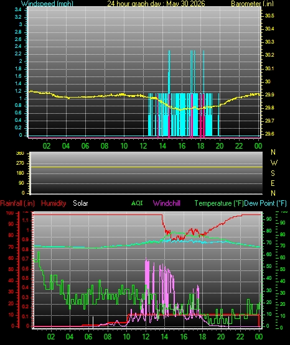The image size is (290, 345).
Task: Click hour label 02 under windspeed graph
Action: click(x=47, y=146)
